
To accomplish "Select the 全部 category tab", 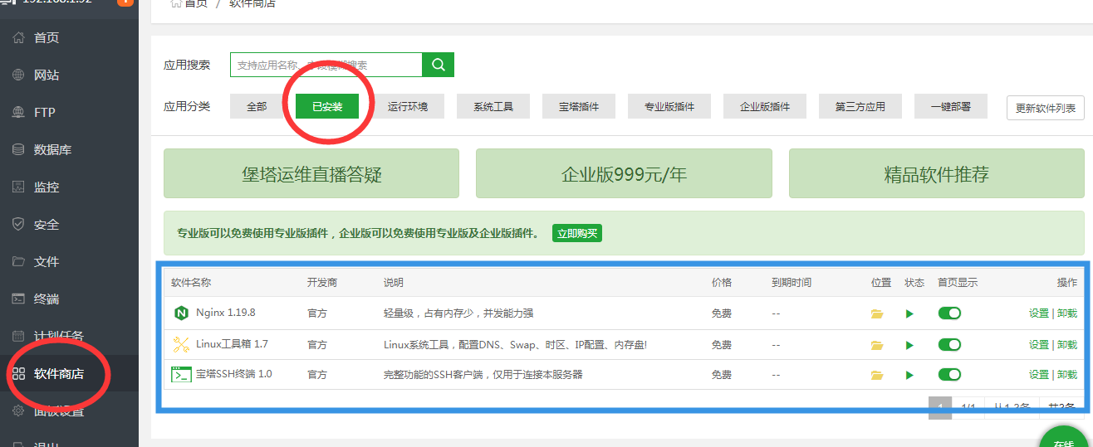I will click(257, 106).
